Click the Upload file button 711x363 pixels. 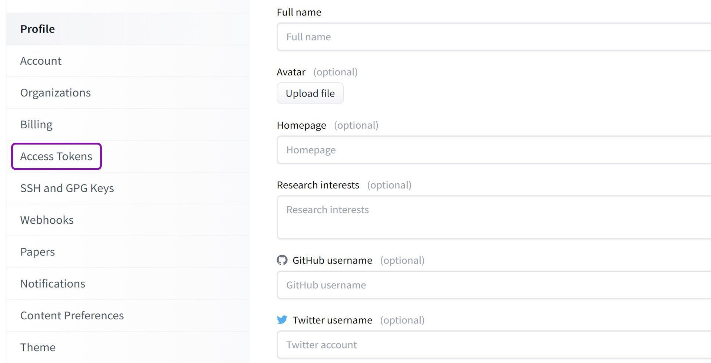coord(310,93)
